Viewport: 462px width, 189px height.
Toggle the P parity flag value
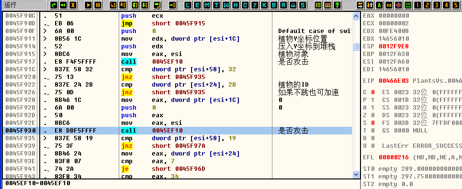[373, 100]
